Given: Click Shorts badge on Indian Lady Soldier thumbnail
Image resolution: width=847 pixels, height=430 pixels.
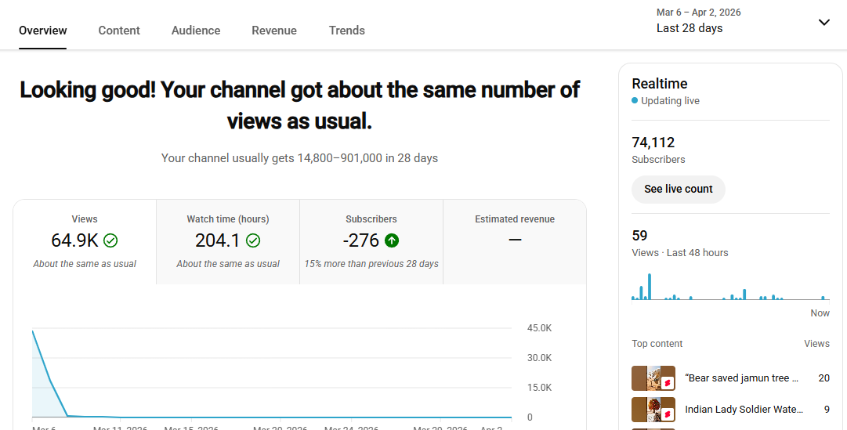Looking at the screenshot, I should [x=667, y=413].
